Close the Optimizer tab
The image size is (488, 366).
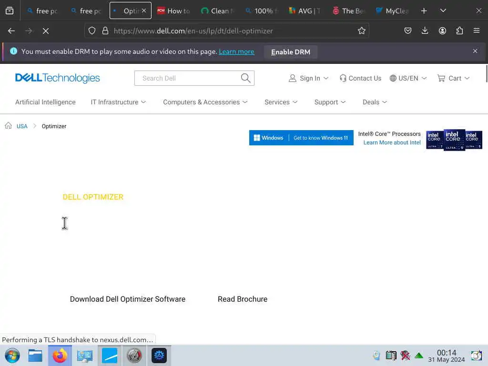(144, 11)
